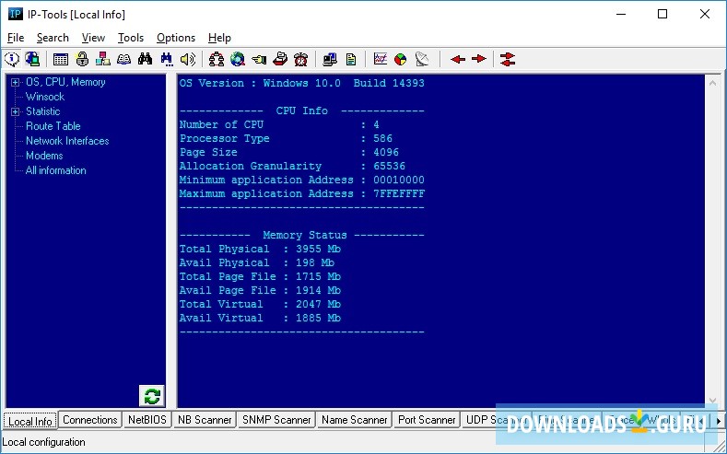Select Network Interfaces in the tree
Image resolution: width=727 pixels, height=454 pixels.
67,141
